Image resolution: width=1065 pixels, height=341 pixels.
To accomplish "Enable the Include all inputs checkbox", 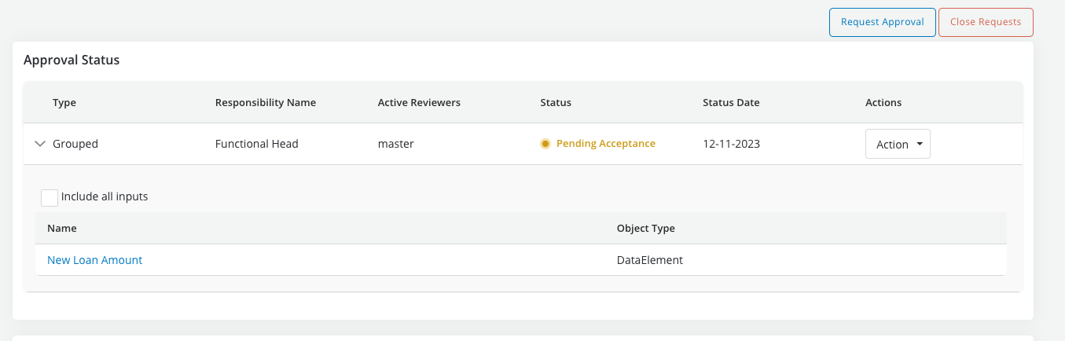I will tap(50, 197).
